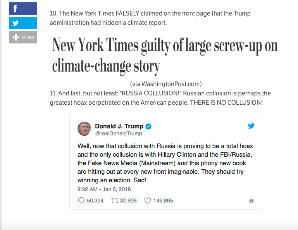Share the article via Twitter button
Image resolution: width=298 pixels, height=230 pixels.
(x=23, y=23)
